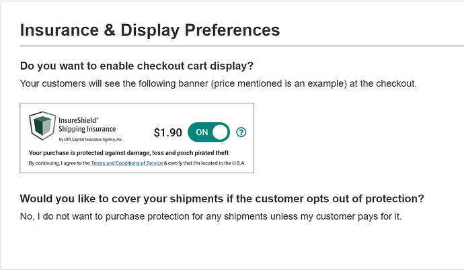Select the 'No, I do not want' answer text

[210, 216]
